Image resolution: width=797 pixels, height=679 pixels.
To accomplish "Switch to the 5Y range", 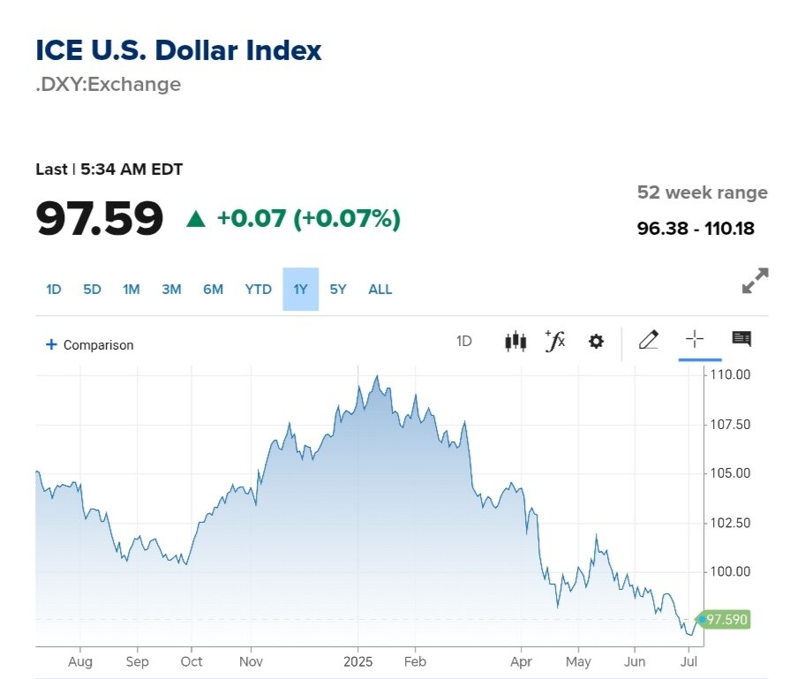I will tap(338, 290).
